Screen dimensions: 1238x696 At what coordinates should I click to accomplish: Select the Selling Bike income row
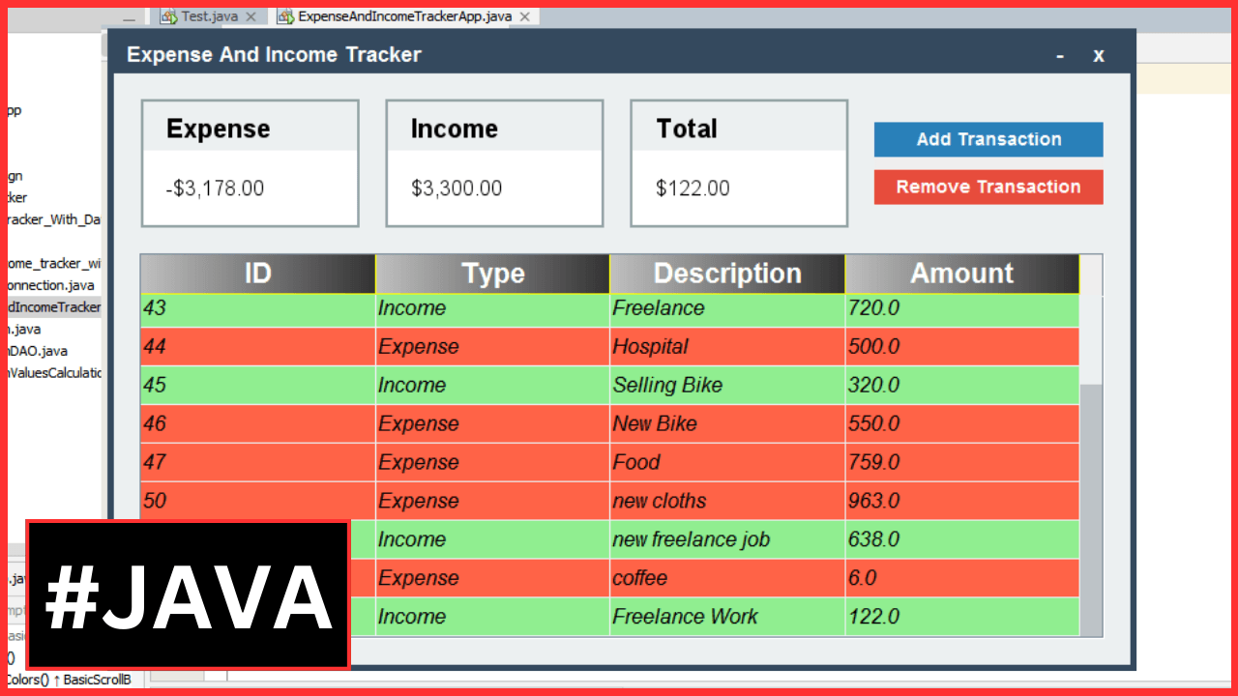pos(609,385)
